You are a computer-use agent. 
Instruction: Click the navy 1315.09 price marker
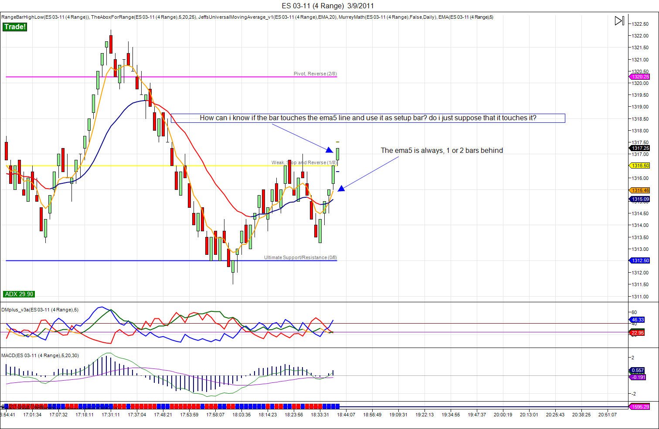coord(639,199)
